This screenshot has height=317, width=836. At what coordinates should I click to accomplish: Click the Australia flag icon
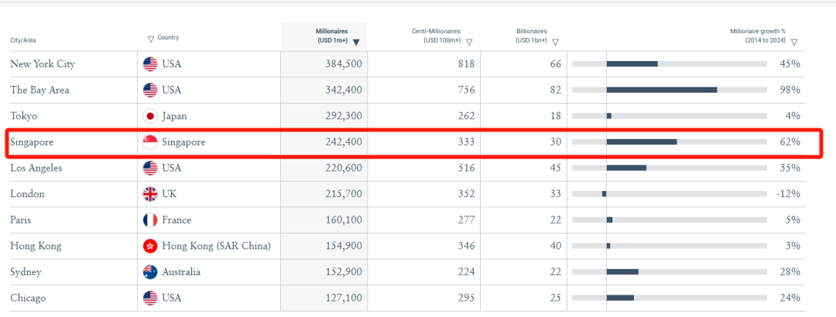tap(150, 271)
